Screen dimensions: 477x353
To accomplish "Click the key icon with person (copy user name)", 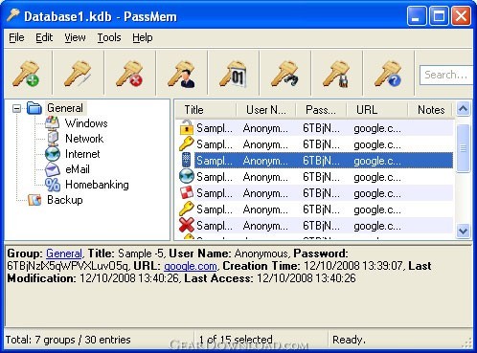I will coord(181,74).
